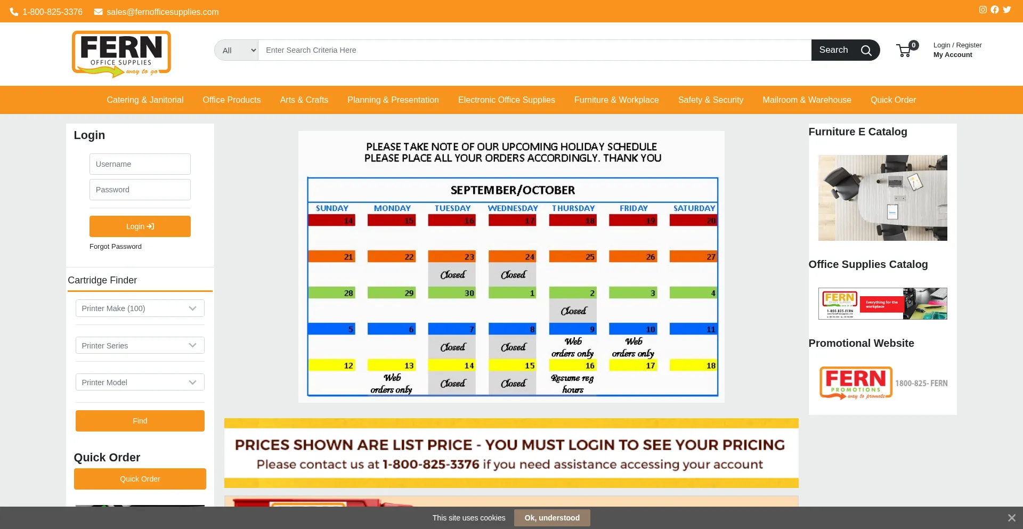Image resolution: width=1023 pixels, height=529 pixels.
Task: Open the Furniture E Catalog thumbnail
Action: (883, 198)
